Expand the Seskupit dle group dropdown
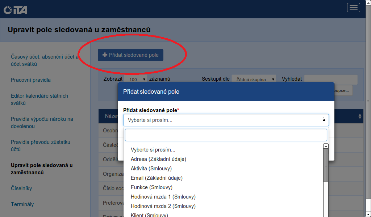 [x=254, y=79]
